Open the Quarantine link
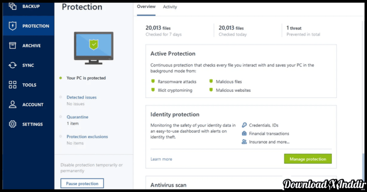The image size is (367, 192). [77, 117]
